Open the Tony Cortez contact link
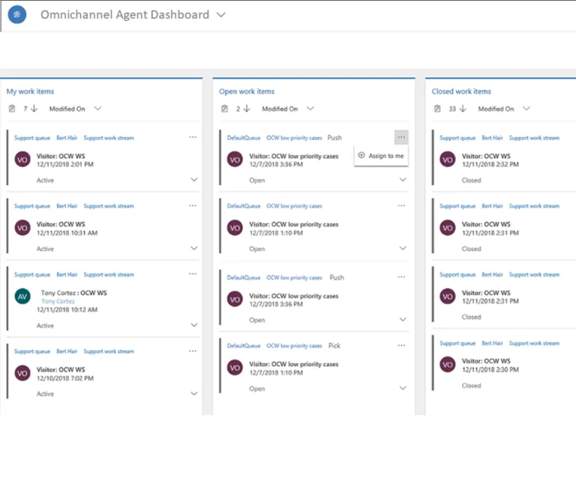The image size is (576, 493). [x=58, y=301]
